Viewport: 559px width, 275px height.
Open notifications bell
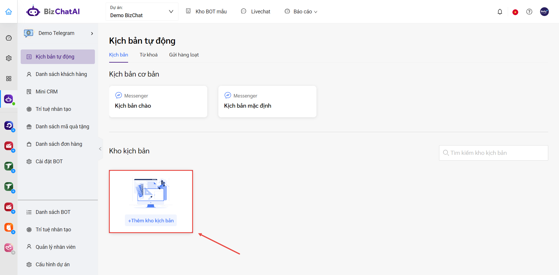(x=500, y=12)
